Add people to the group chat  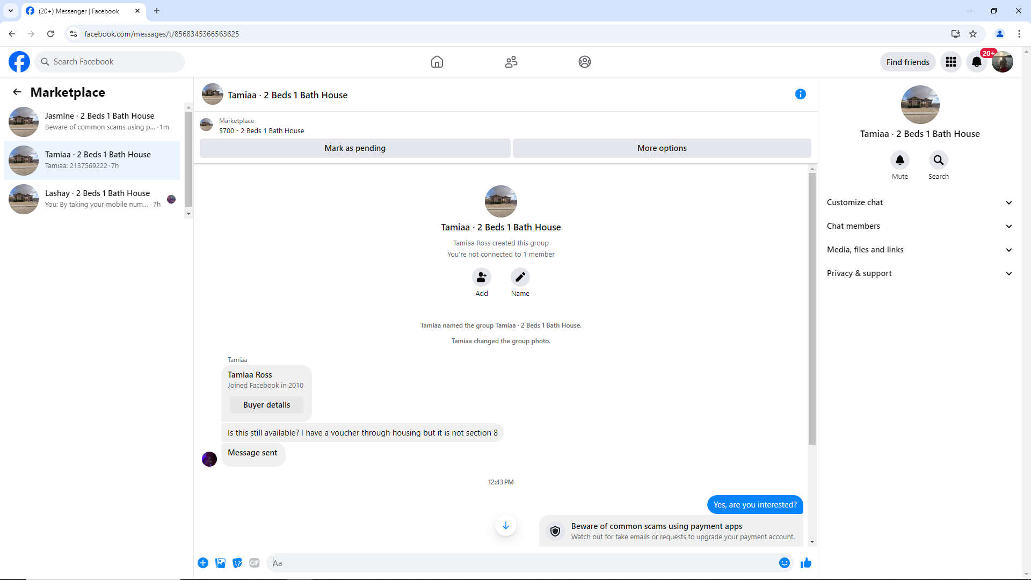click(x=482, y=277)
